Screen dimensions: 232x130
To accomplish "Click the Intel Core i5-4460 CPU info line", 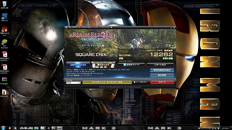I will (x=81, y=72).
